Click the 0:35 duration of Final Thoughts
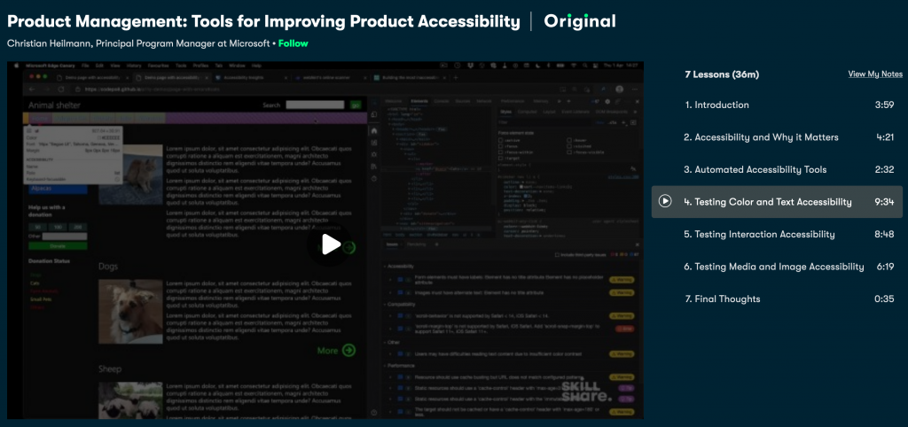 [885, 299]
